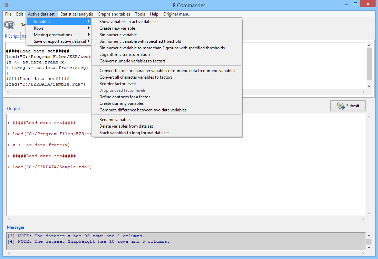Click the R Commander title bar icon
This screenshot has height=259, width=378.
(x=6, y=5)
